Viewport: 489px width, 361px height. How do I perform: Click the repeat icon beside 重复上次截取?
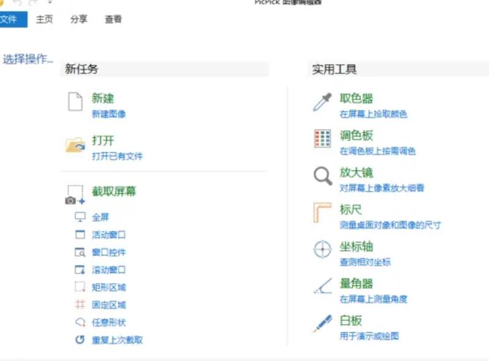point(80,340)
